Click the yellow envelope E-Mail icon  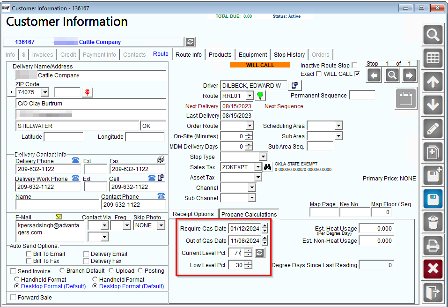coord(59,217)
